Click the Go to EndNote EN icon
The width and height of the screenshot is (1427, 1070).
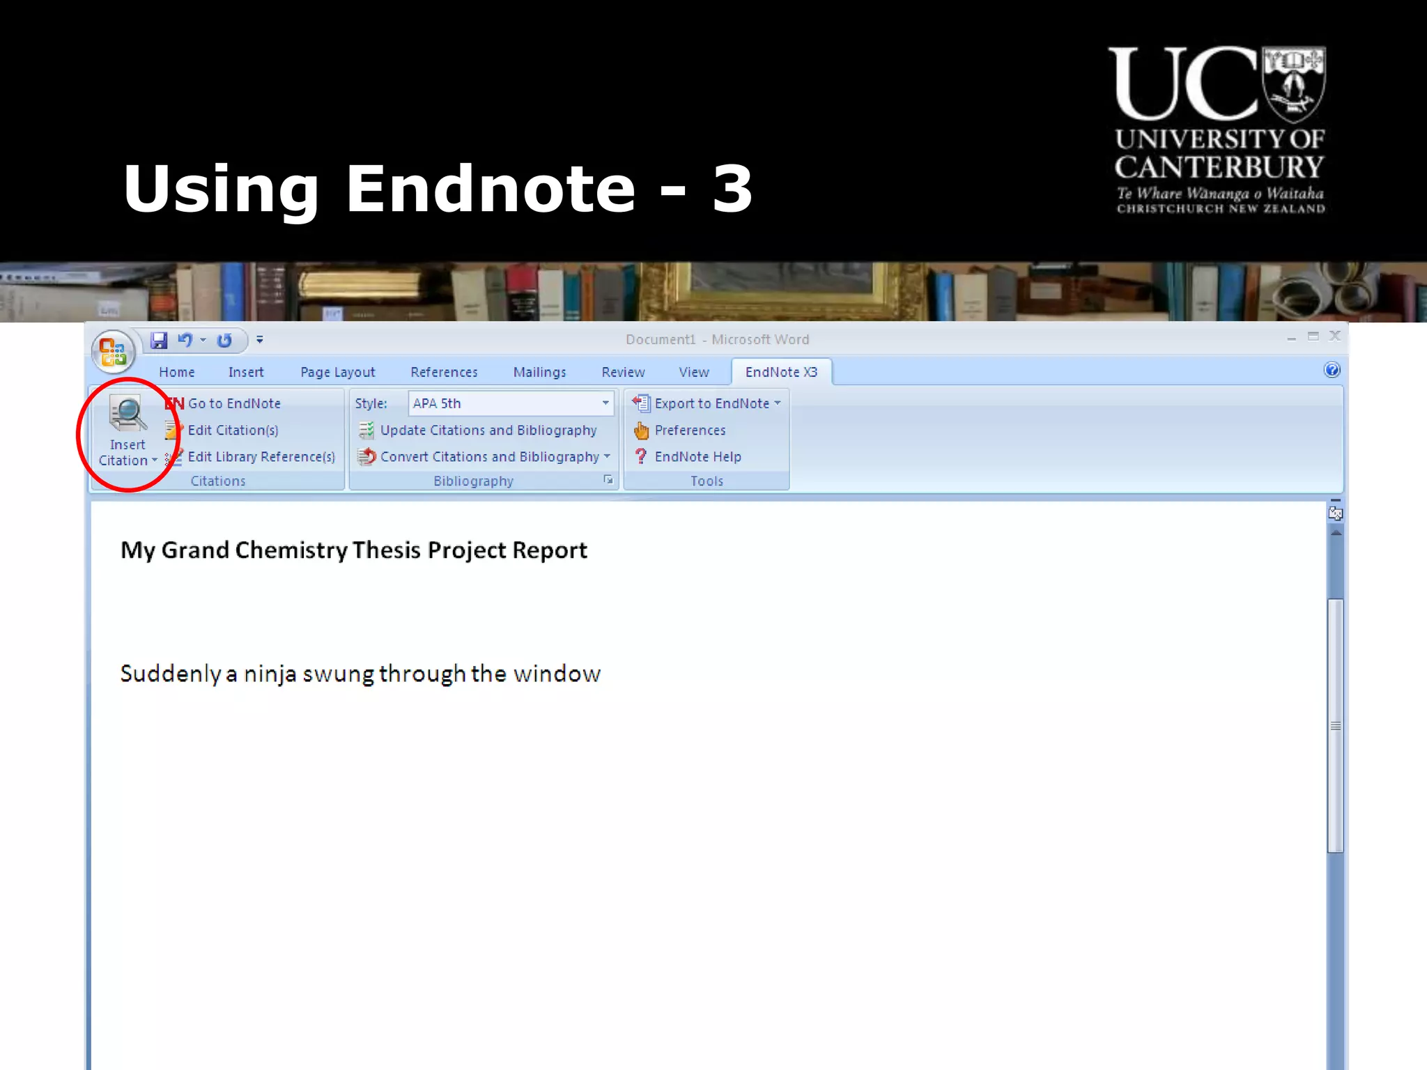point(175,403)
